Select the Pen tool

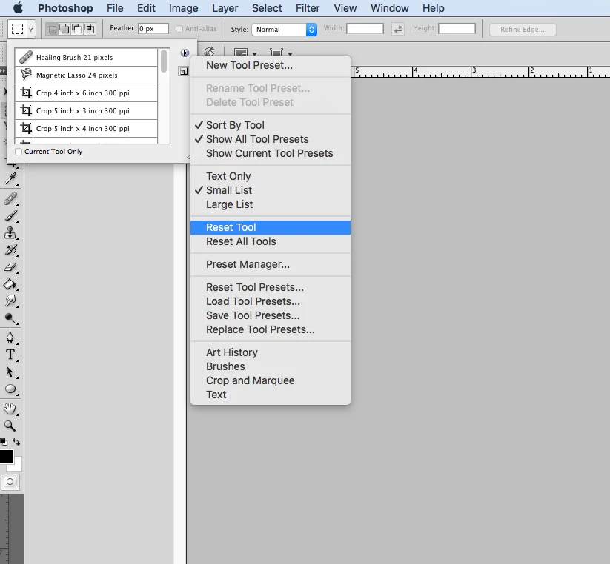10,338
